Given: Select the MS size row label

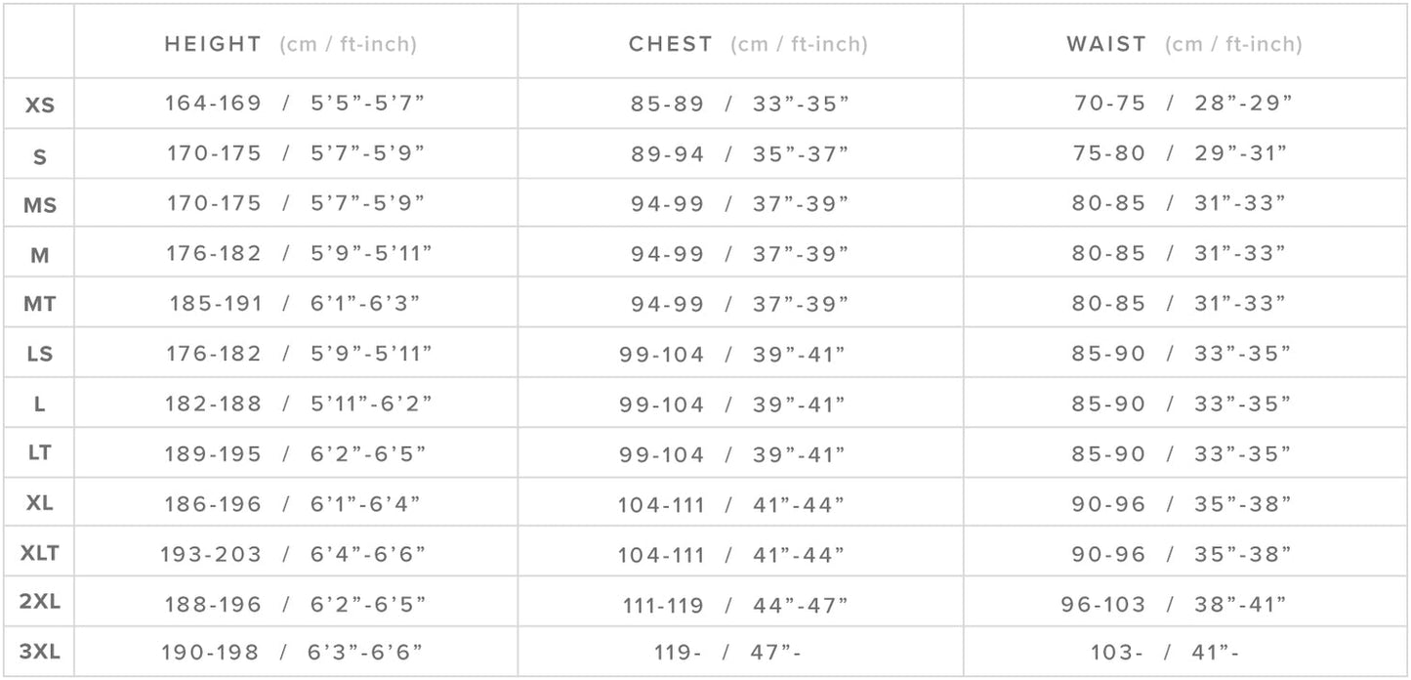Looking at the screenshot, I should click(40, 206).
